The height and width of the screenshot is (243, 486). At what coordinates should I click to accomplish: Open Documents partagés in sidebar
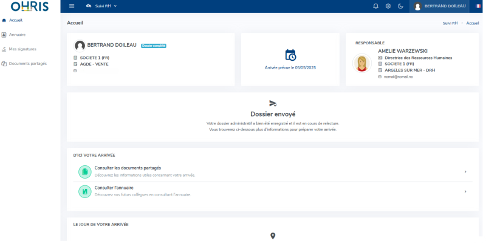point(26,63)
